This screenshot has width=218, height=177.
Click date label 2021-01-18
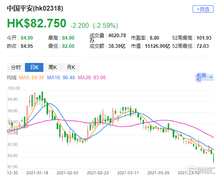[x=37, y=173]
